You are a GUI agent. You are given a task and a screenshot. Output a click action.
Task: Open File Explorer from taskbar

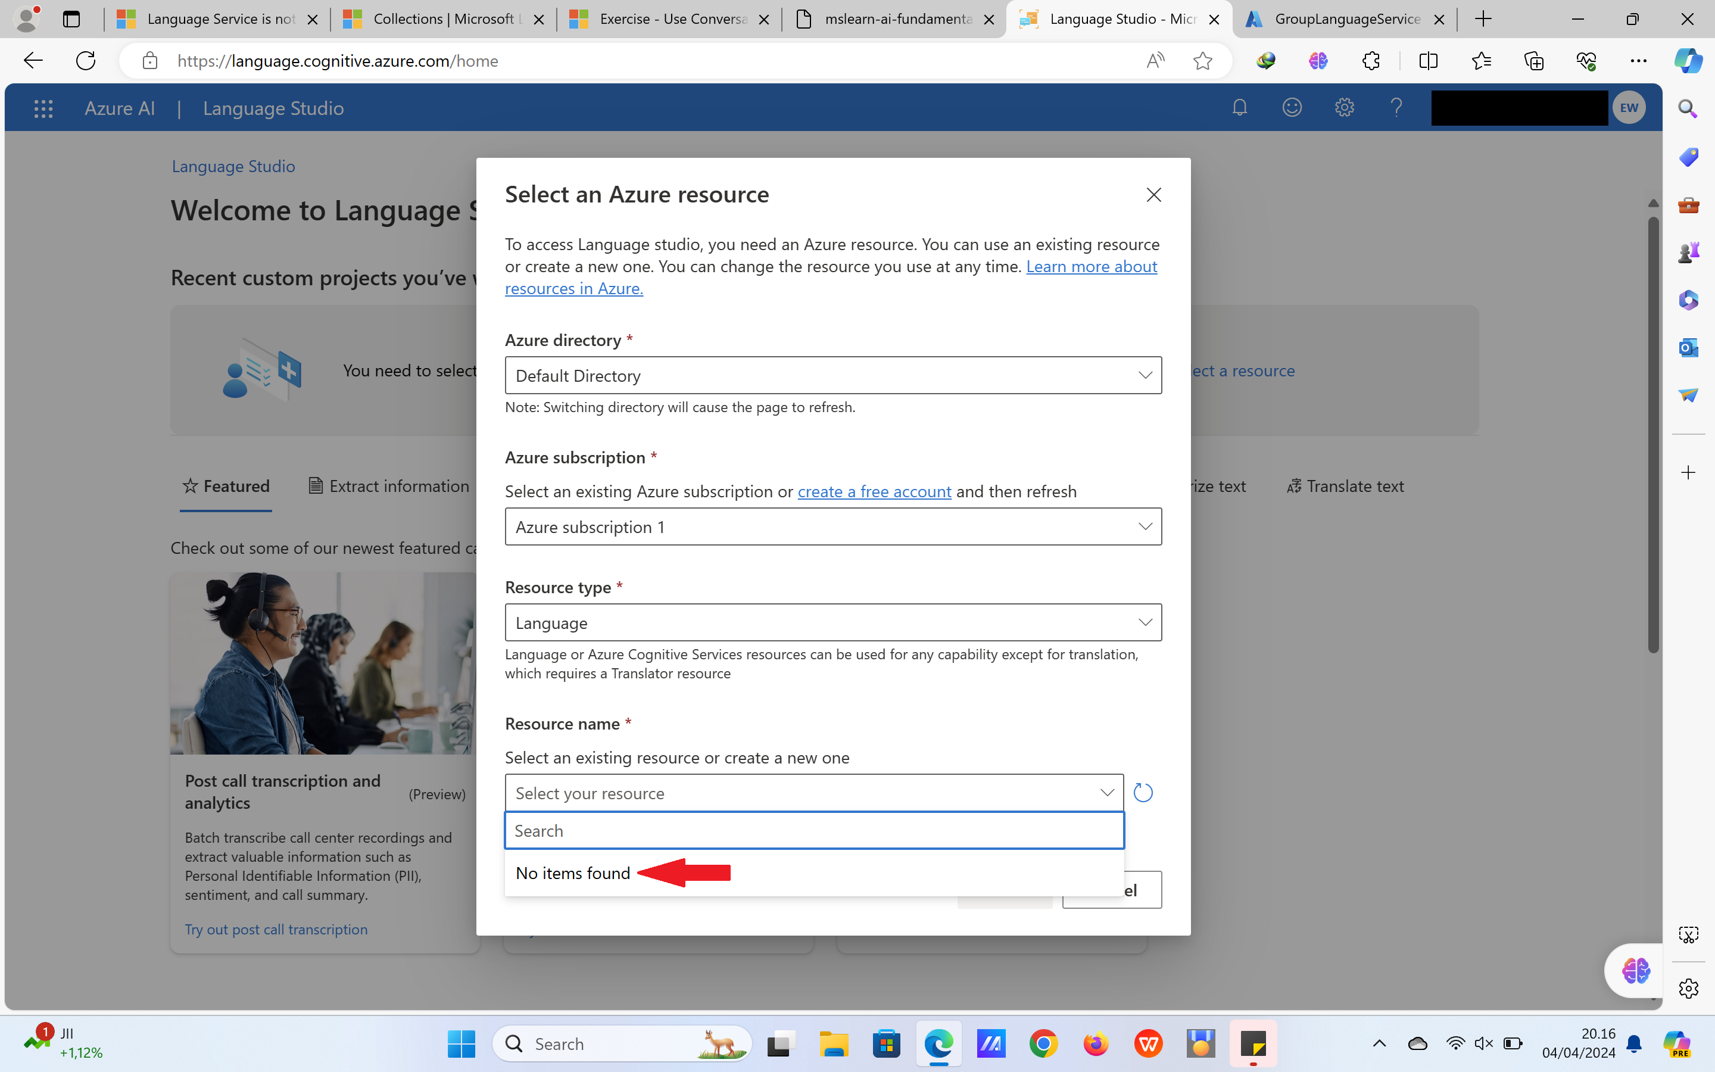tap(834, 1043)
